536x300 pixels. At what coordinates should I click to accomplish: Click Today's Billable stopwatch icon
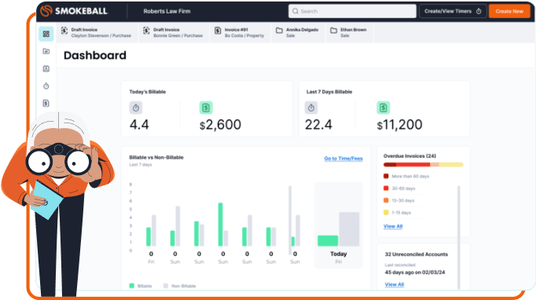136,108
